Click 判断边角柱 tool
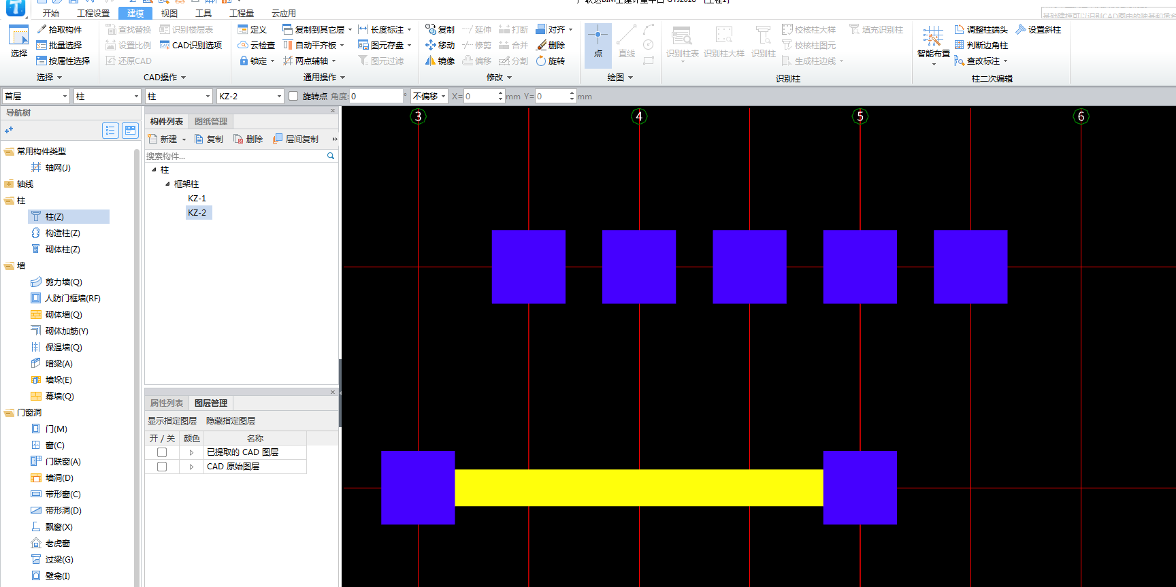1176x587 pixels. (981, 45)
